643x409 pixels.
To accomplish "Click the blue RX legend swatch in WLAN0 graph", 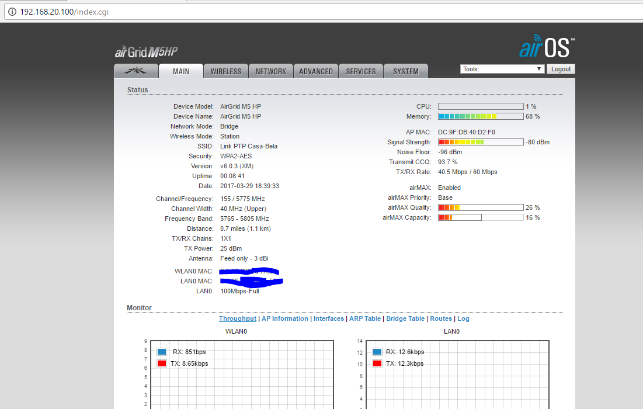I will 162,352.
